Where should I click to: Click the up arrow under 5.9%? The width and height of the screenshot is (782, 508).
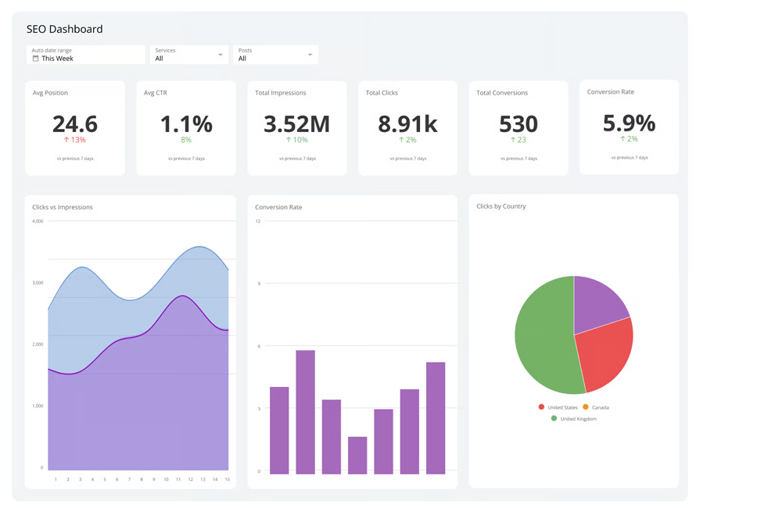tap(623, 139)
